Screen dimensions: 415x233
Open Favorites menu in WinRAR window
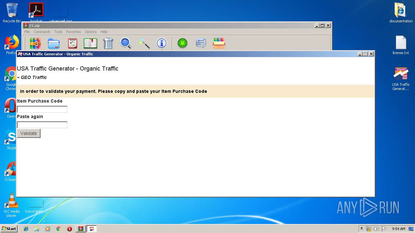74,32
